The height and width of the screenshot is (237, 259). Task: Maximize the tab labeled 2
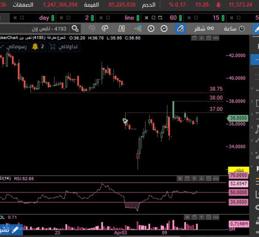pyautogui.click(x=68, y=18)
